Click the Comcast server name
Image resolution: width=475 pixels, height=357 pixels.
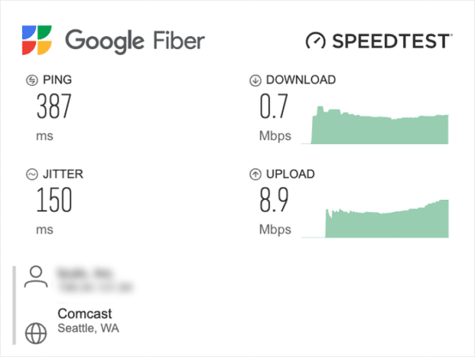point(85,313)
